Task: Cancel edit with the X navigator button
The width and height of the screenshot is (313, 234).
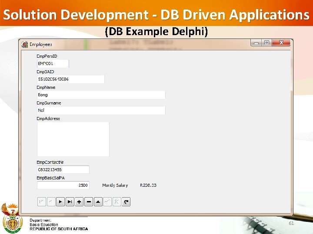Action: tap(117, 202)
